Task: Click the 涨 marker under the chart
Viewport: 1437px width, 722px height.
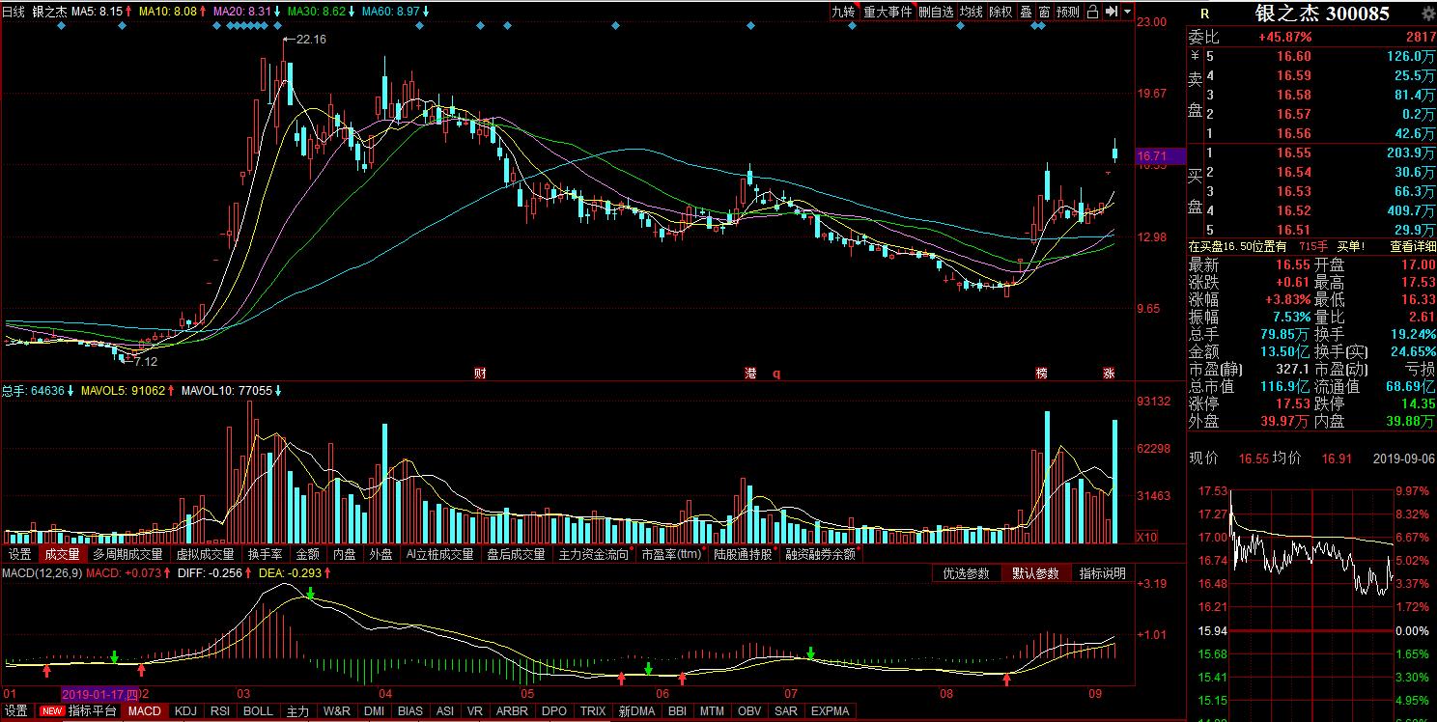Action: tap(1110, 373)
